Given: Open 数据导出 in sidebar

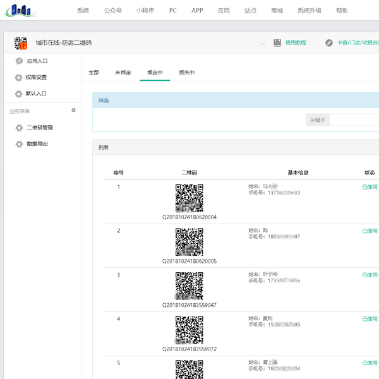Looking at the screenshot, I should [x=37, y=144].
